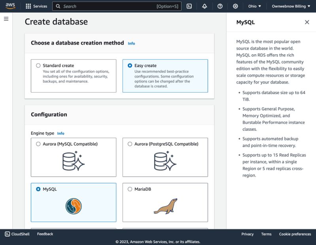This screenshot has height=245, width=316.
Task: Click the Configuration section heading
Action: click(x=49, y=115)
